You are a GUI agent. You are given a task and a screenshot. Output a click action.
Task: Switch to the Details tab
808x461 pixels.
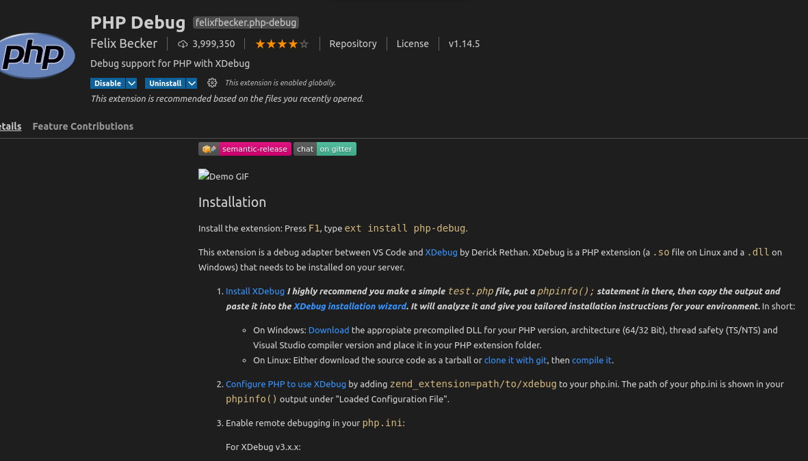coord(10,126)
